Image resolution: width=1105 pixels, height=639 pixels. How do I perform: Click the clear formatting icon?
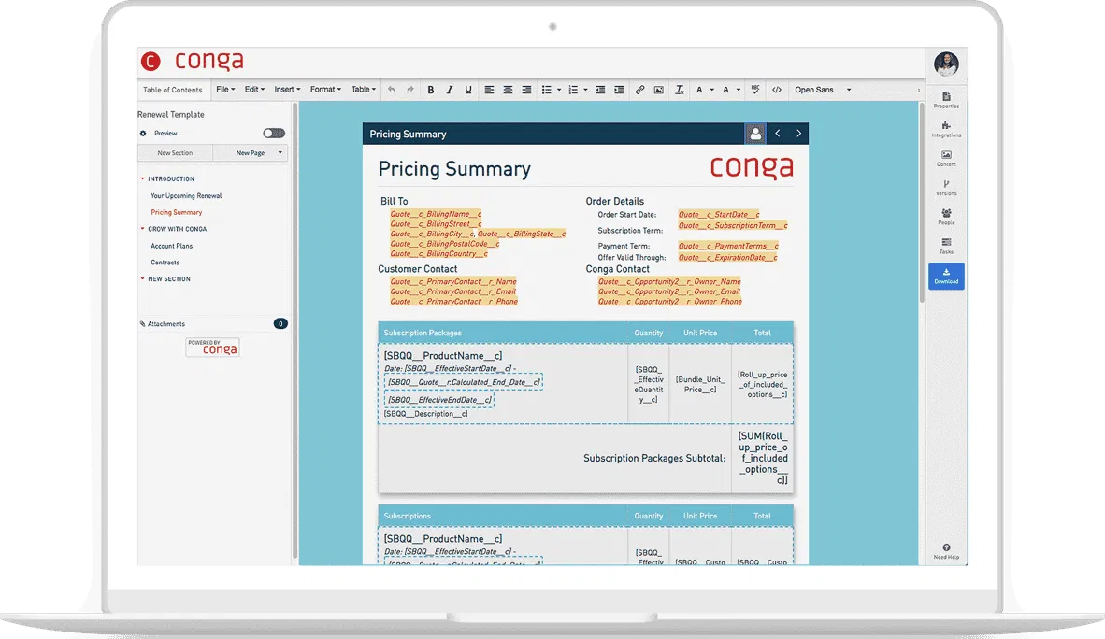[680, 91]
